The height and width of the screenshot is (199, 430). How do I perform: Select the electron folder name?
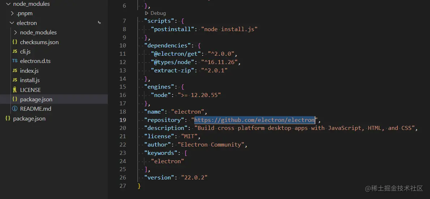click(x=27, y=23)
